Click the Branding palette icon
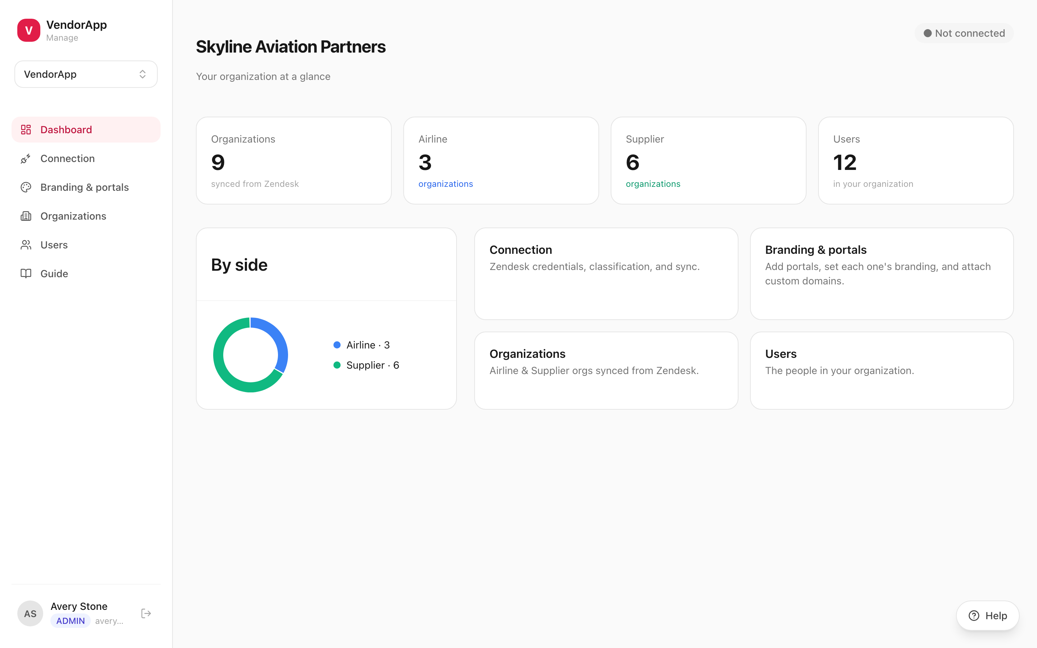The height and width of the screenshot is (648, 1037). pos(26,187)
